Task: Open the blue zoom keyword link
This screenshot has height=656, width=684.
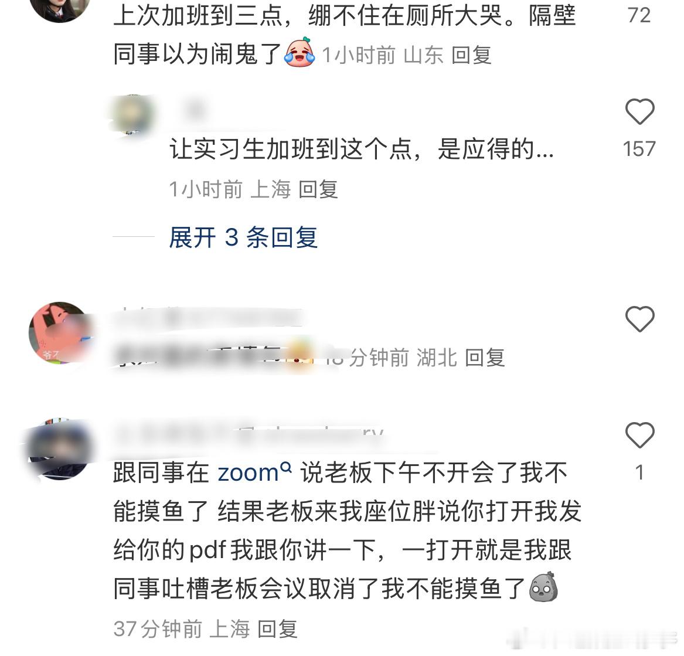Action: coord(248,473)
